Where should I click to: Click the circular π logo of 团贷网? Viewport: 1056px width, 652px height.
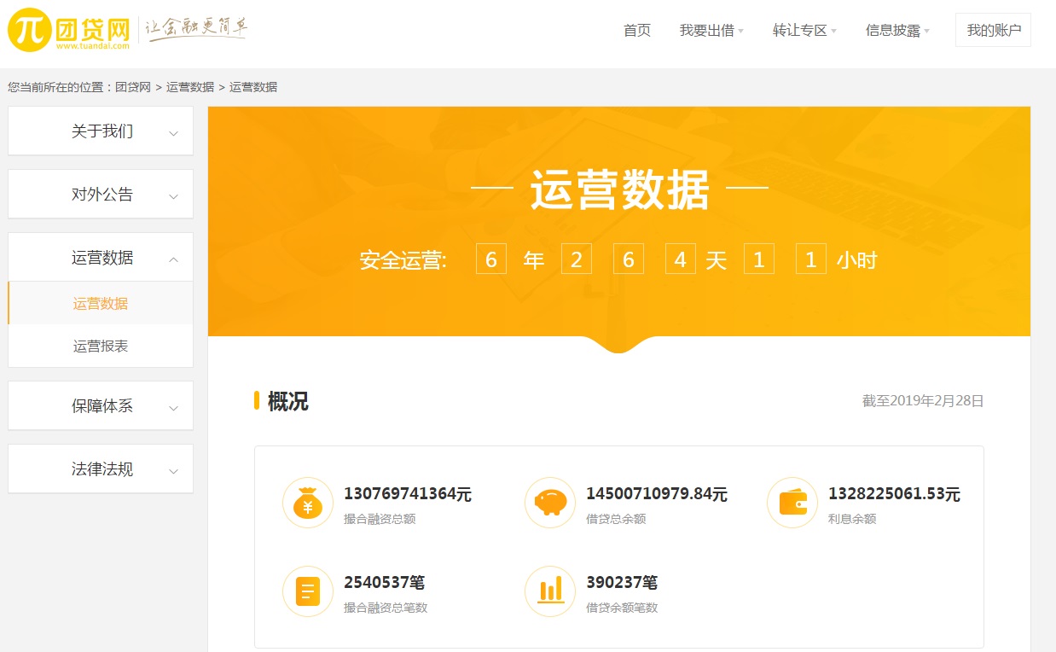[28, 28]
